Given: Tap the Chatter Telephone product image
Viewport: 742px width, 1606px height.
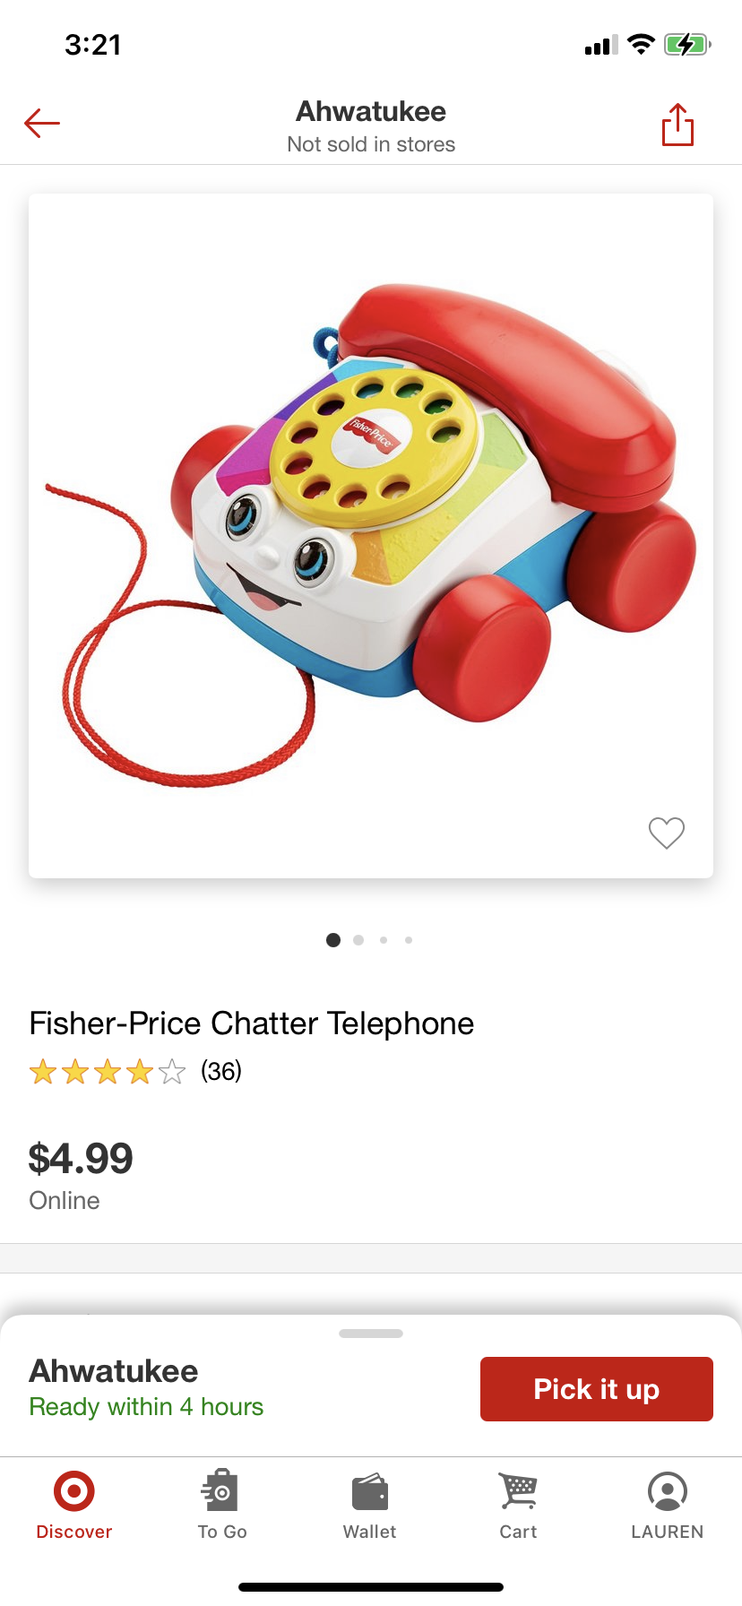Looking at the screenshot, I should click(x=371, y=535).
